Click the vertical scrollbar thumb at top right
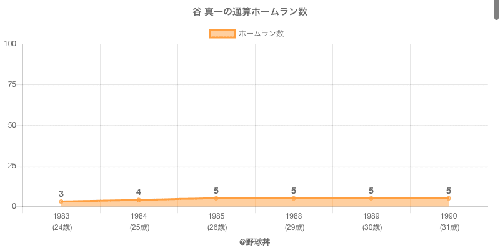This screenshot has width=500, height=250. (497, 10)
